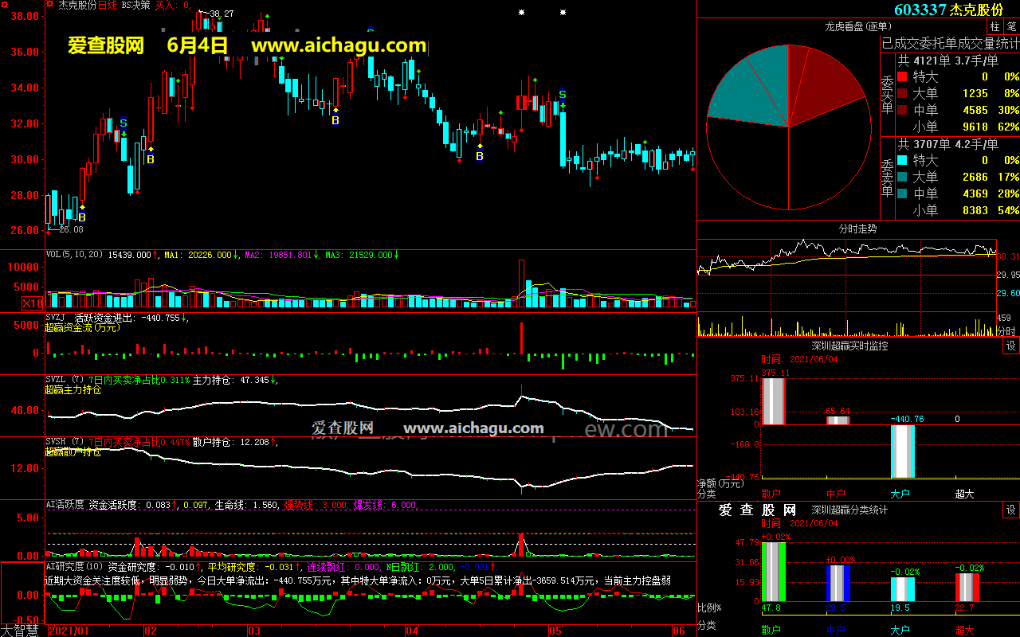Open the 龙虎看盘(逐单) panel header
This screenshot has width=1020, height=637.
(x=857, y=26)
